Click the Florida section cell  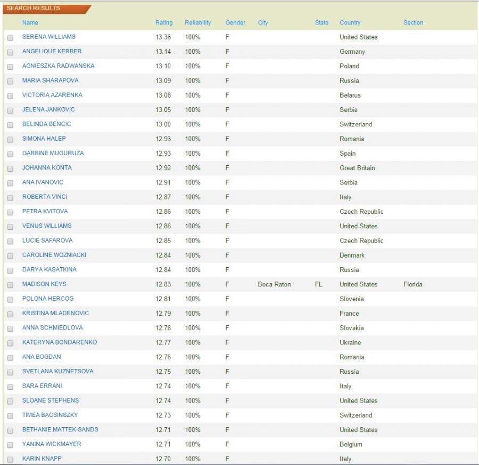click(x=412, y=284)
